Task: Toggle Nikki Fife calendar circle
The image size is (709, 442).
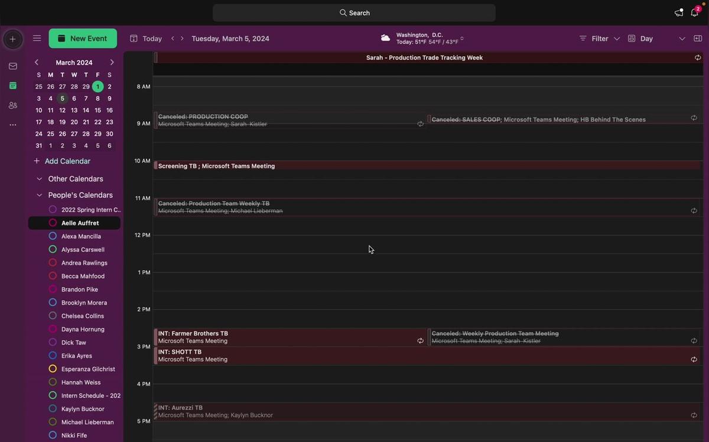Action: tap(53, 435)
